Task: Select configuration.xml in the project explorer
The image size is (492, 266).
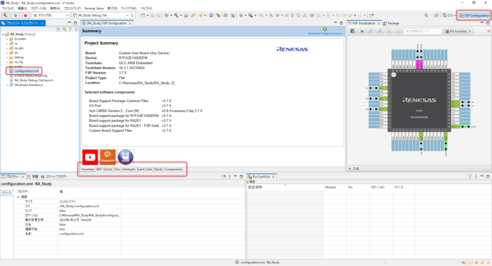Action: click(24, 71)
